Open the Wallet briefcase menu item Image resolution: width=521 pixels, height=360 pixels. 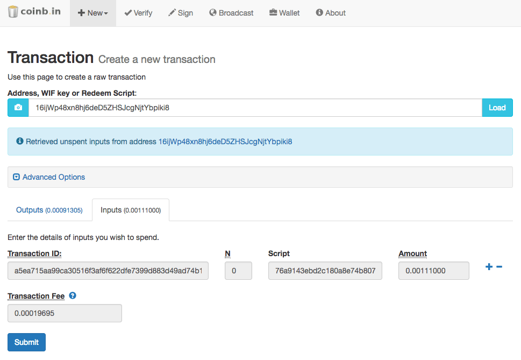point(284,13)
